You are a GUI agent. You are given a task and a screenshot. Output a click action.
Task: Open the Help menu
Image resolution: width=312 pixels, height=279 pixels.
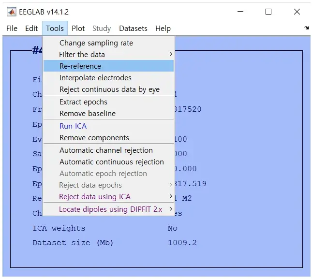point(163,29)
